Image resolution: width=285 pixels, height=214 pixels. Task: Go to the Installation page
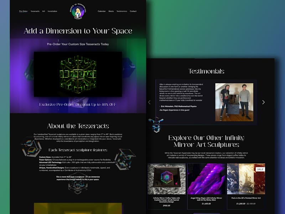coord(52,11)
